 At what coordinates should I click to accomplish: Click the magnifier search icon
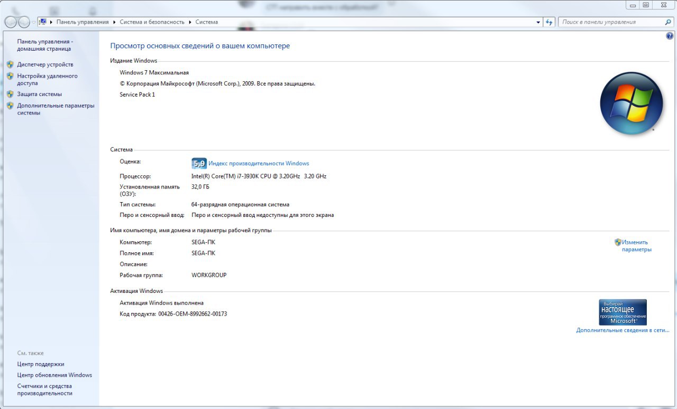pyautogui.click(x=667, y=22)
